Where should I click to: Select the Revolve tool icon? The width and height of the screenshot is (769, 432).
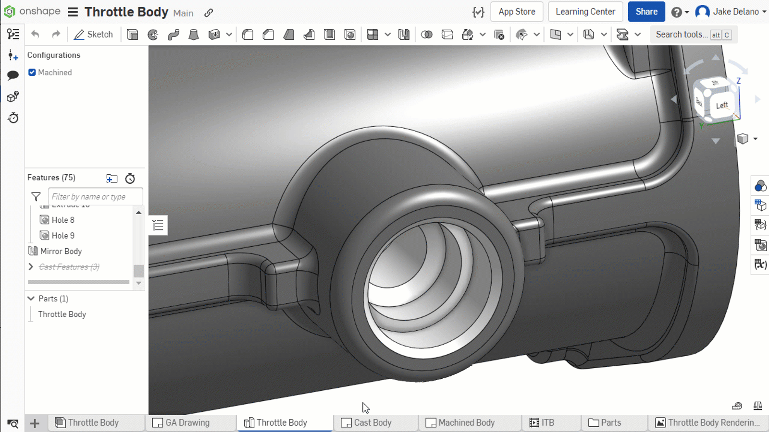153,35
